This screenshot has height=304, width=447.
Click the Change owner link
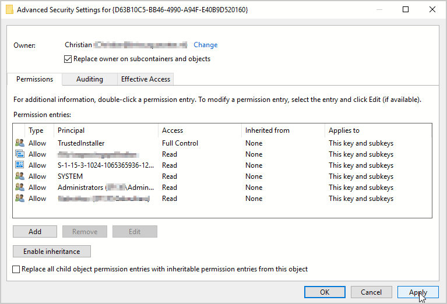click(x=205, y=45)
